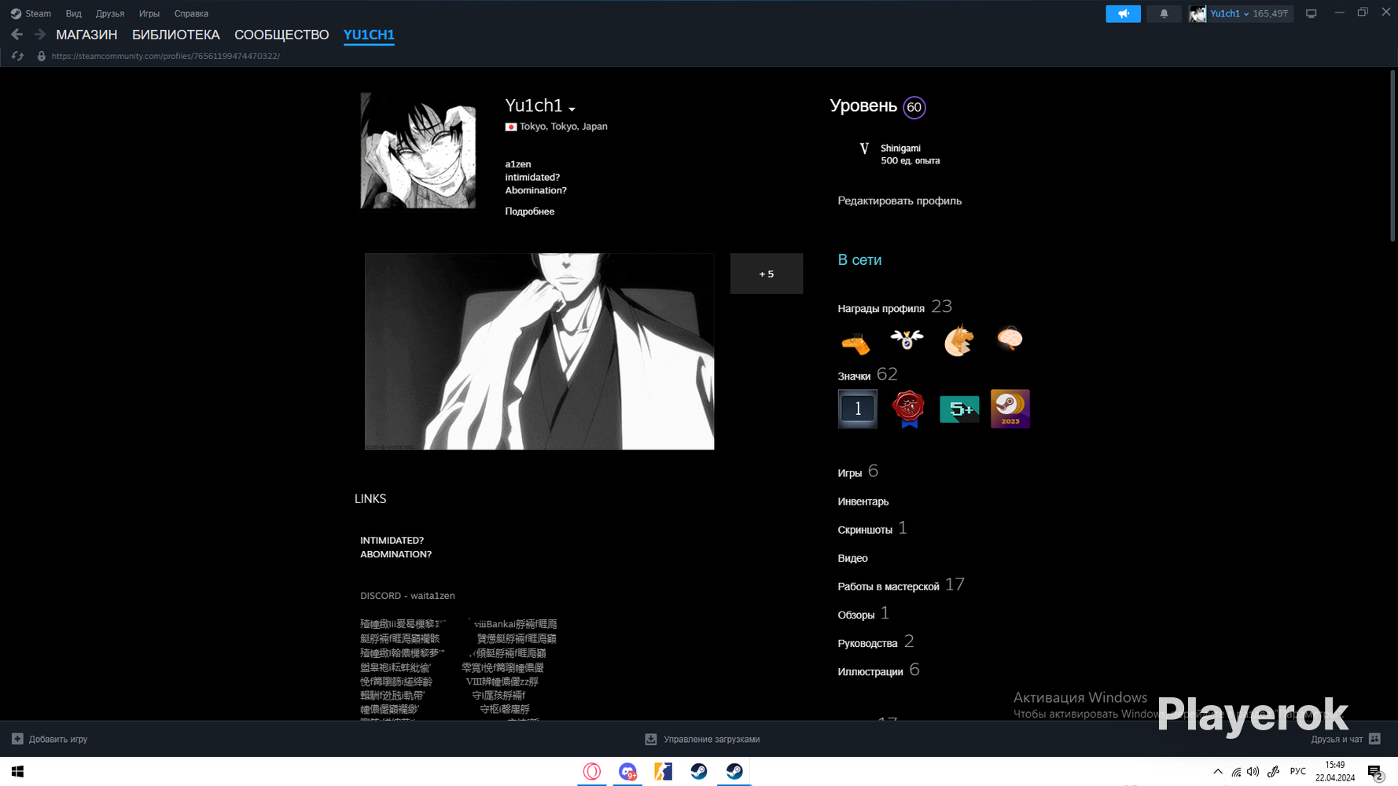This screenshot has width=1398, height=786.
Task: Open the Скриншоты link
Action: (x=865, y=530)
